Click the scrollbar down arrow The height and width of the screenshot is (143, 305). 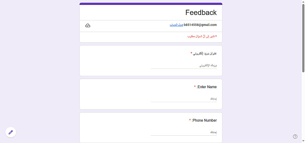coord(303,141)
